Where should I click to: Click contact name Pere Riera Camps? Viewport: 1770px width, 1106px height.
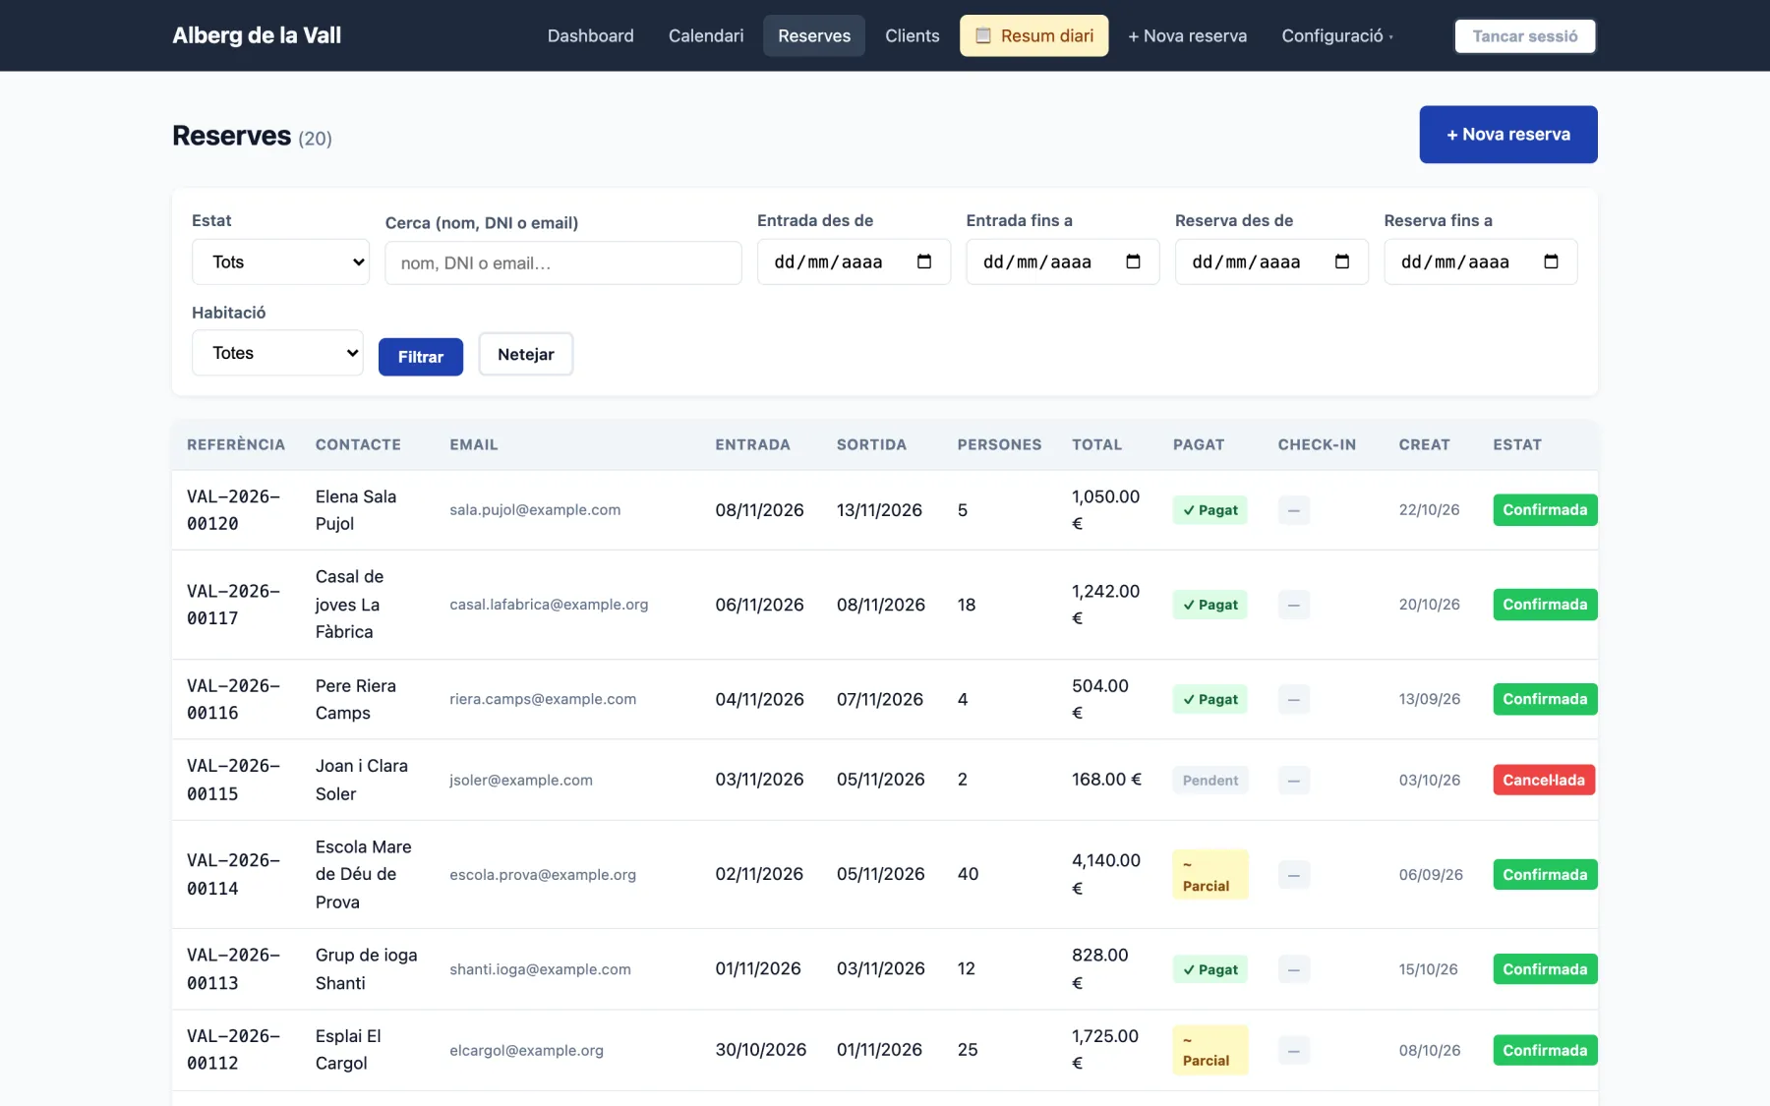(356, 699)
